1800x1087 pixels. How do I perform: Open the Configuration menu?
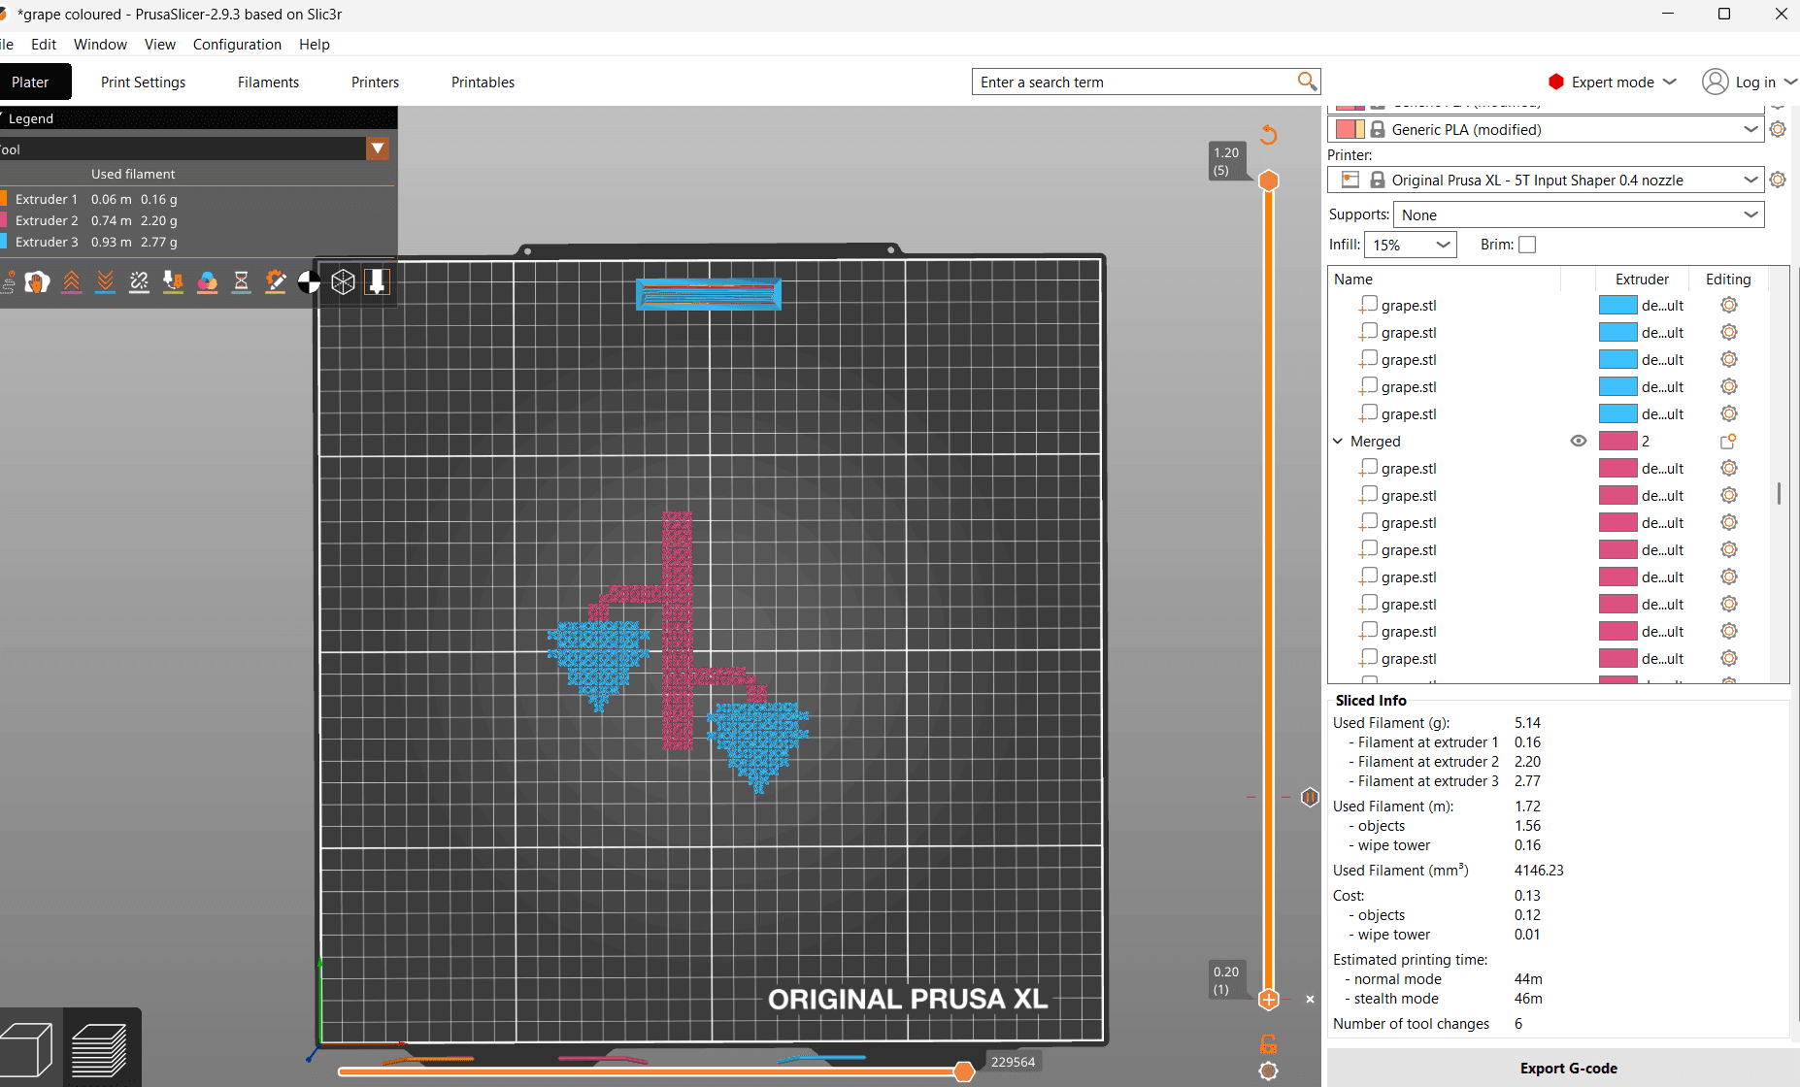pyautogui.click(x=237, y=45)
